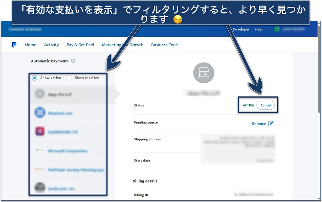Click the page vertical scrollbar
This screenshot has height=202, width=322.
318,112
